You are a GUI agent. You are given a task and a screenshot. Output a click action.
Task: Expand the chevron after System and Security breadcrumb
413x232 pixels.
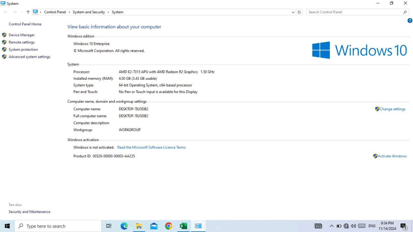[108, 12]
